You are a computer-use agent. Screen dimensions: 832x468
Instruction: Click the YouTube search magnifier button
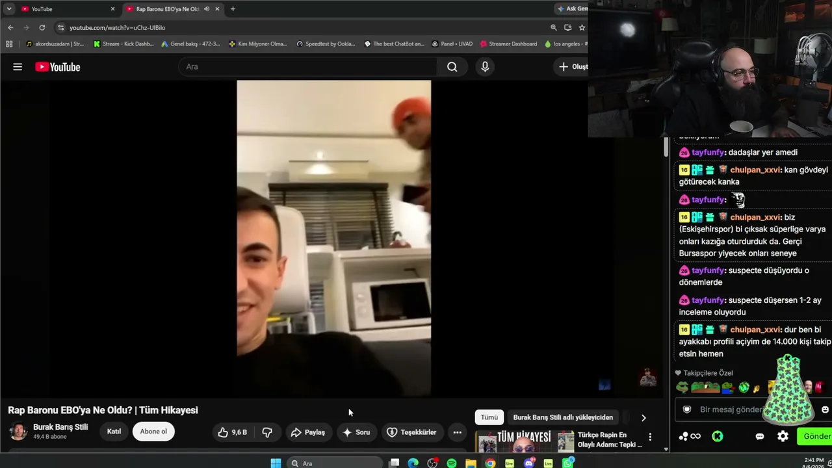[x=452, y=67]
